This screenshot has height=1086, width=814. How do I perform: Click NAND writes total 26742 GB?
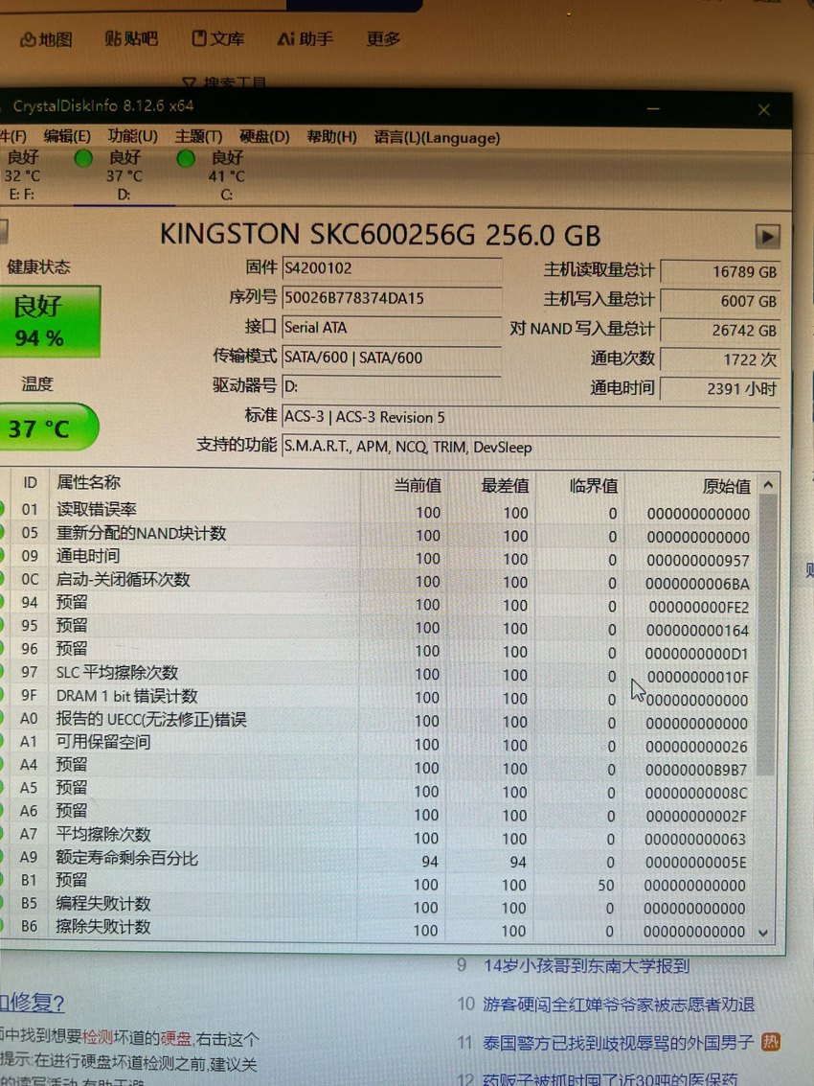pos(720,331)
